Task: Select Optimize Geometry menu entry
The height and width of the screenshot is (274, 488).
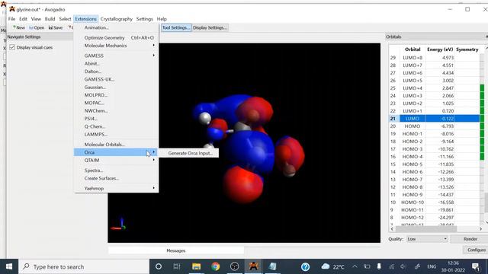Action: pos(116,37)
